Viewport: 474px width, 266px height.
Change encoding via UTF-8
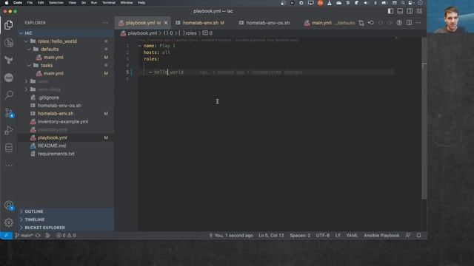(323, 236)
